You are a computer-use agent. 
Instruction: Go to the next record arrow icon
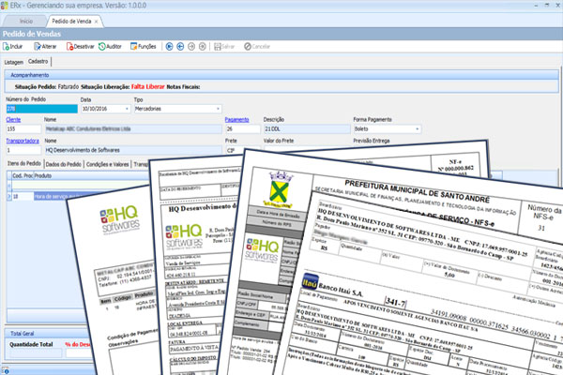pos(191,47)
